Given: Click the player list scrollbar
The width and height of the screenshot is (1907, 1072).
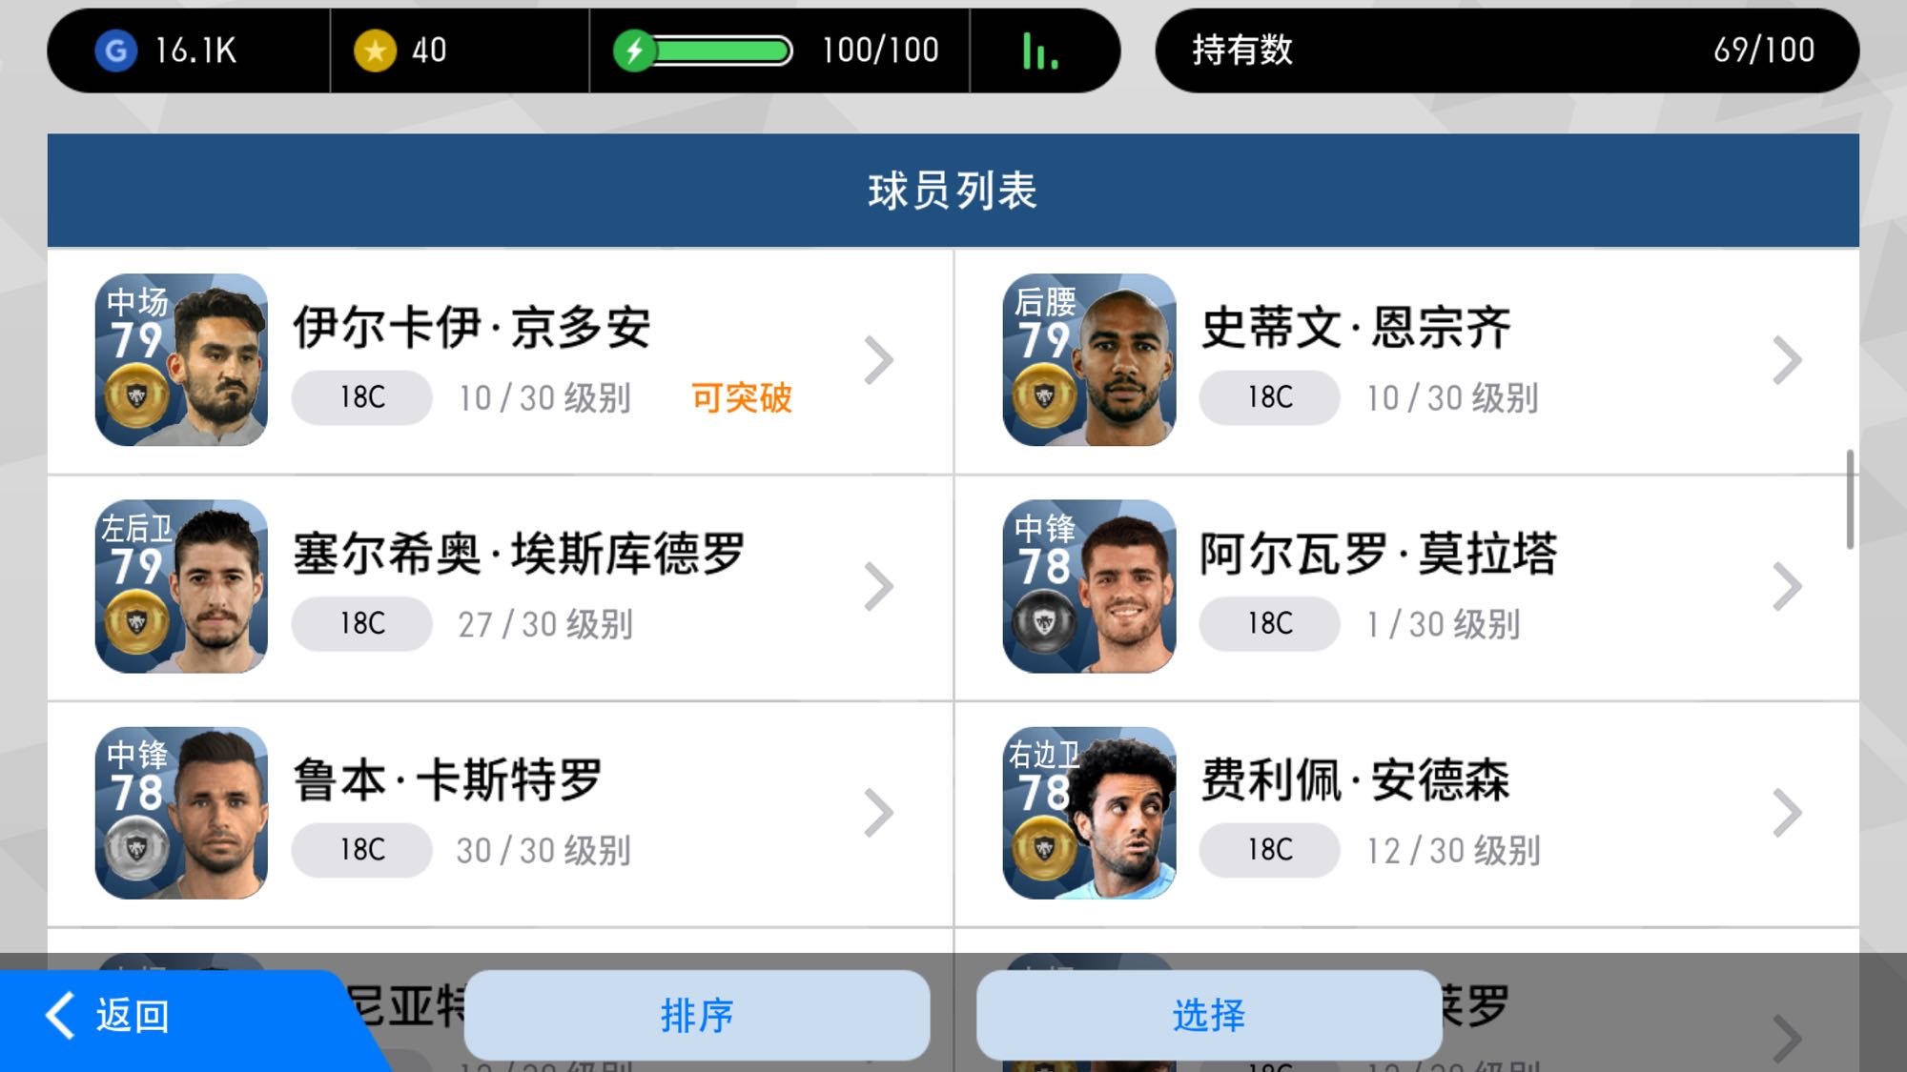Looking at the screenshot, I should [1850, 498].
